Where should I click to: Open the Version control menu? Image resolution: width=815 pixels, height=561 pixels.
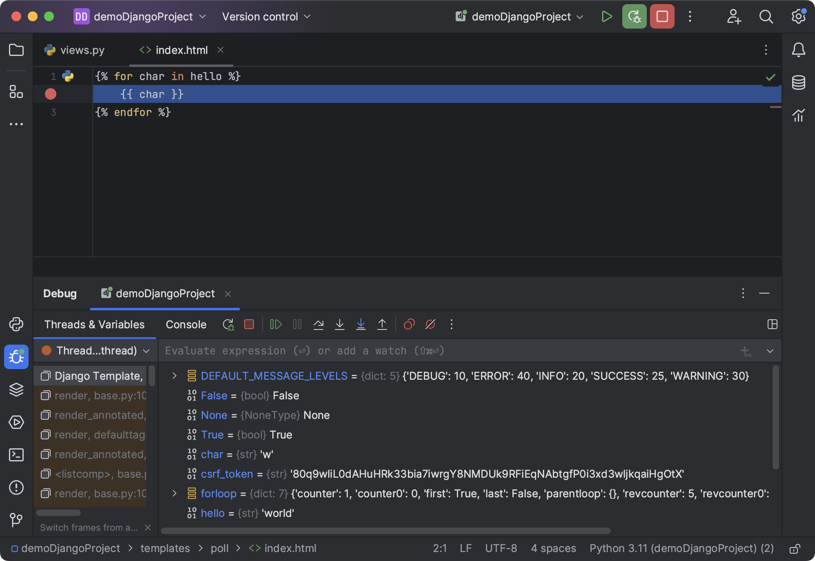coord(266,17)
